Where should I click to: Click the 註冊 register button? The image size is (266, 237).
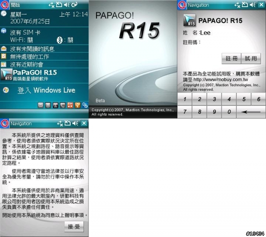click(231, 59)
